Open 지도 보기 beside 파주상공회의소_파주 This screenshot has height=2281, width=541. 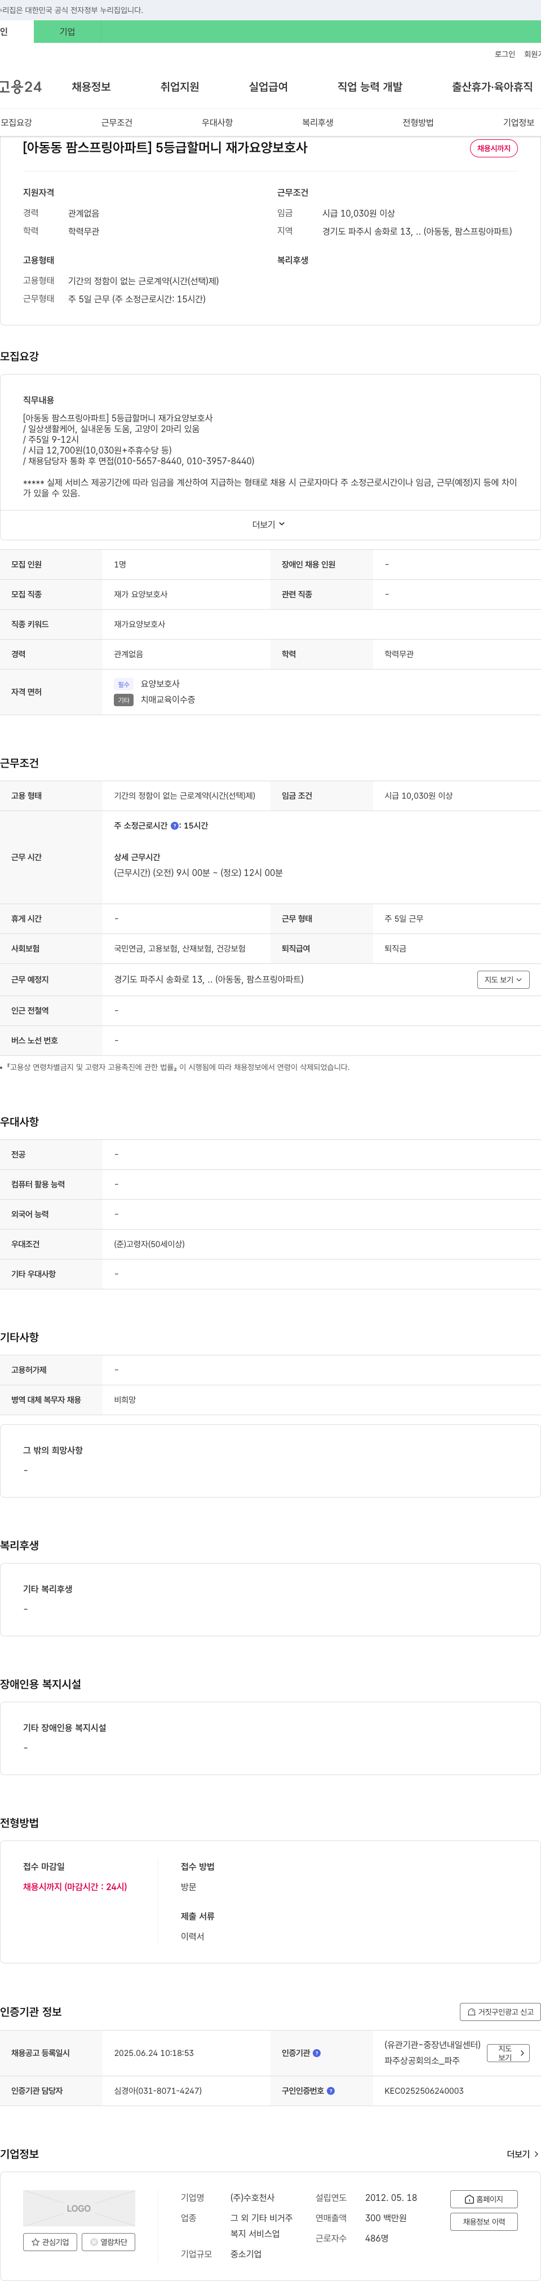tap(508, 2053)
